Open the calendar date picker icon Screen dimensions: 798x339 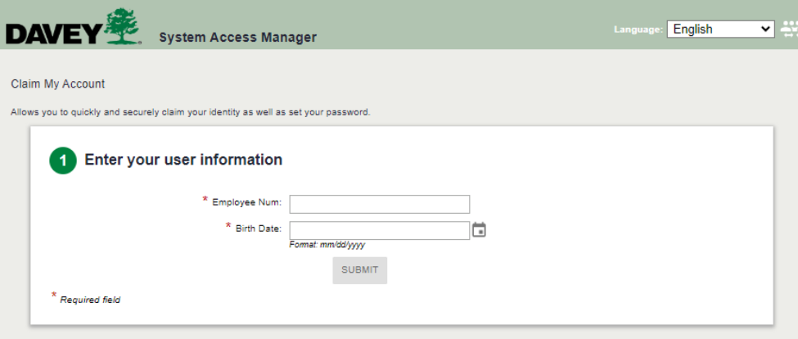pos(479,230)
